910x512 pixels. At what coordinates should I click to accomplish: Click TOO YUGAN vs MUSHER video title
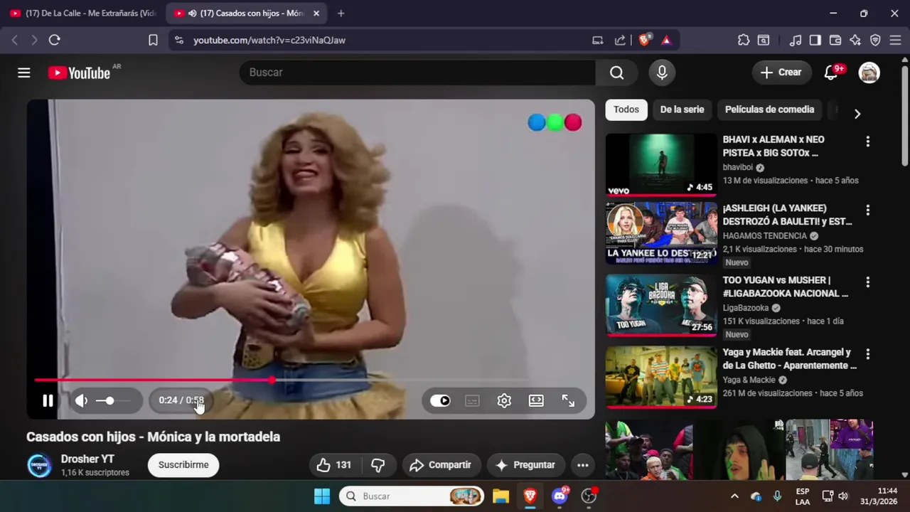pos(786,287)
